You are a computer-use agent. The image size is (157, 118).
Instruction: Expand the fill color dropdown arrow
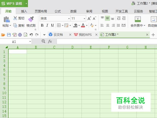tap(79, 25)
